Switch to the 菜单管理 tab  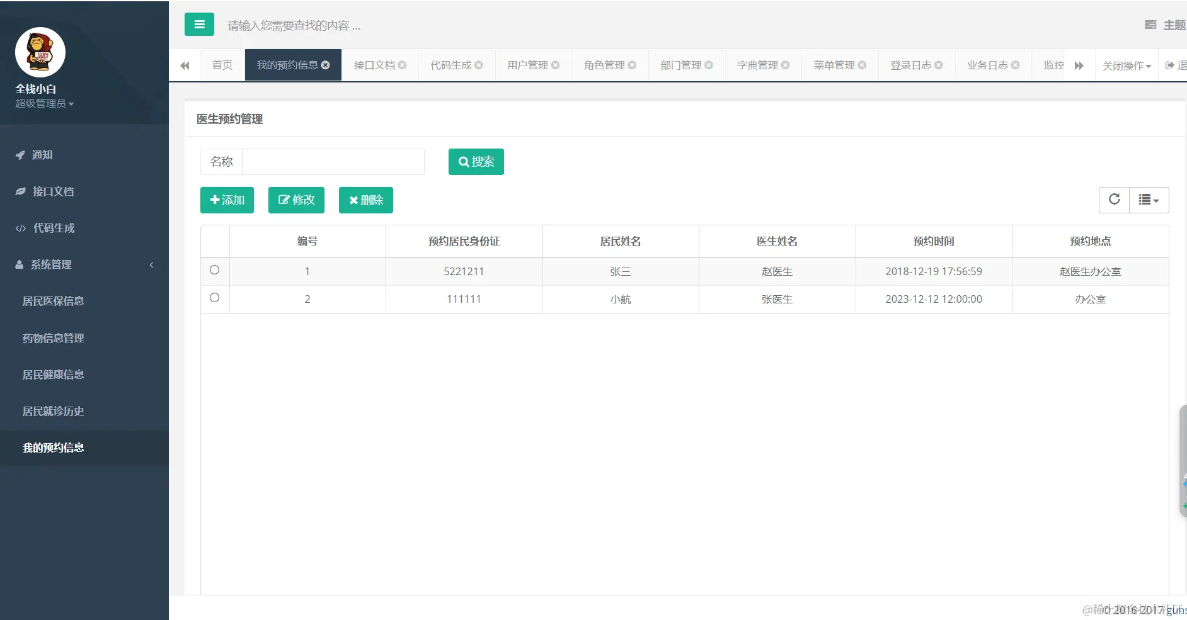tap(834, 65)
